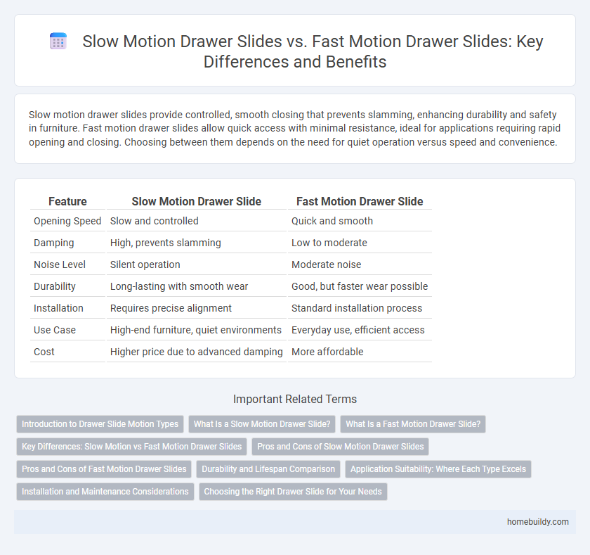Open 'What Is a Fast Motion Drawer Slide?' tag

tap(413, 424)
